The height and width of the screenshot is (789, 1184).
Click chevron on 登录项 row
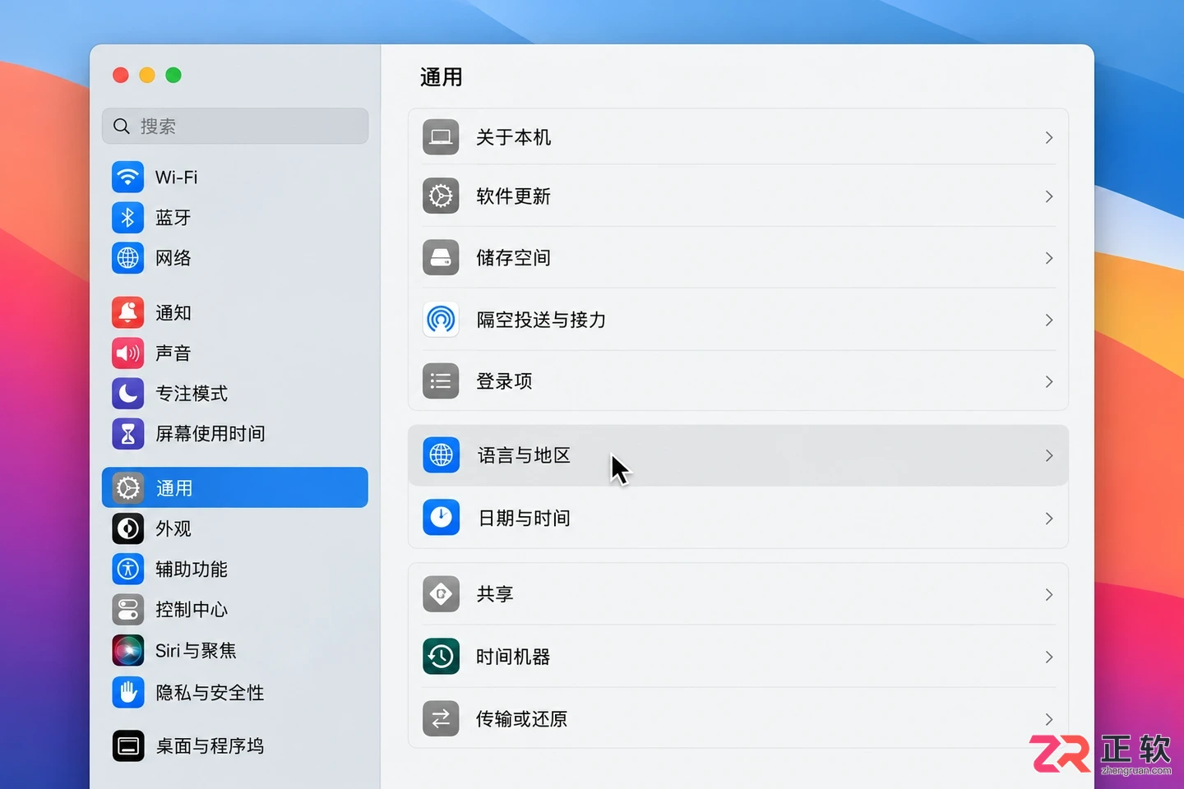pos(1049,381)
